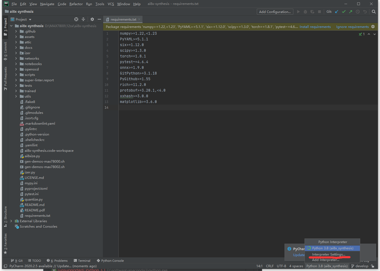Go to next highlighted error arrow
This screenshot has width=380, height=271.
tap(375, 34)
